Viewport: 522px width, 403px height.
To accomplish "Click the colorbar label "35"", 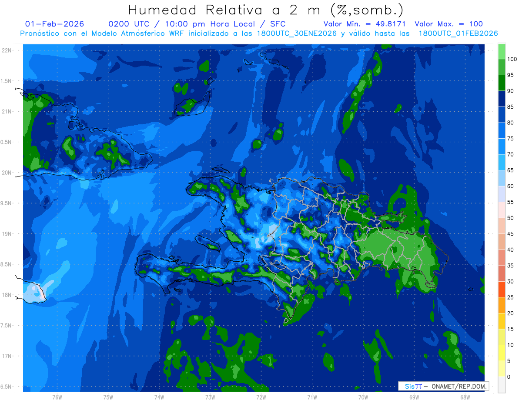I will [510, 266].
